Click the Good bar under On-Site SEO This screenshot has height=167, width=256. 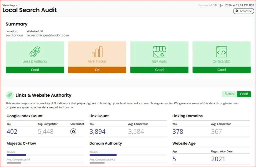click(221, 70)
